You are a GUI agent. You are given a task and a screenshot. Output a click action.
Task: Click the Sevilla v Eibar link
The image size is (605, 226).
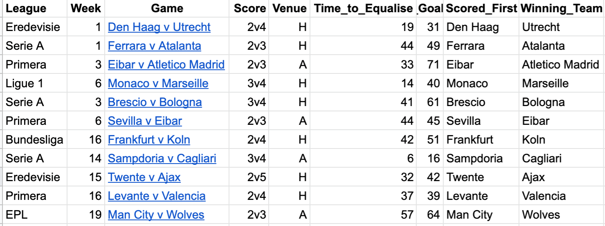pos(145,121)
